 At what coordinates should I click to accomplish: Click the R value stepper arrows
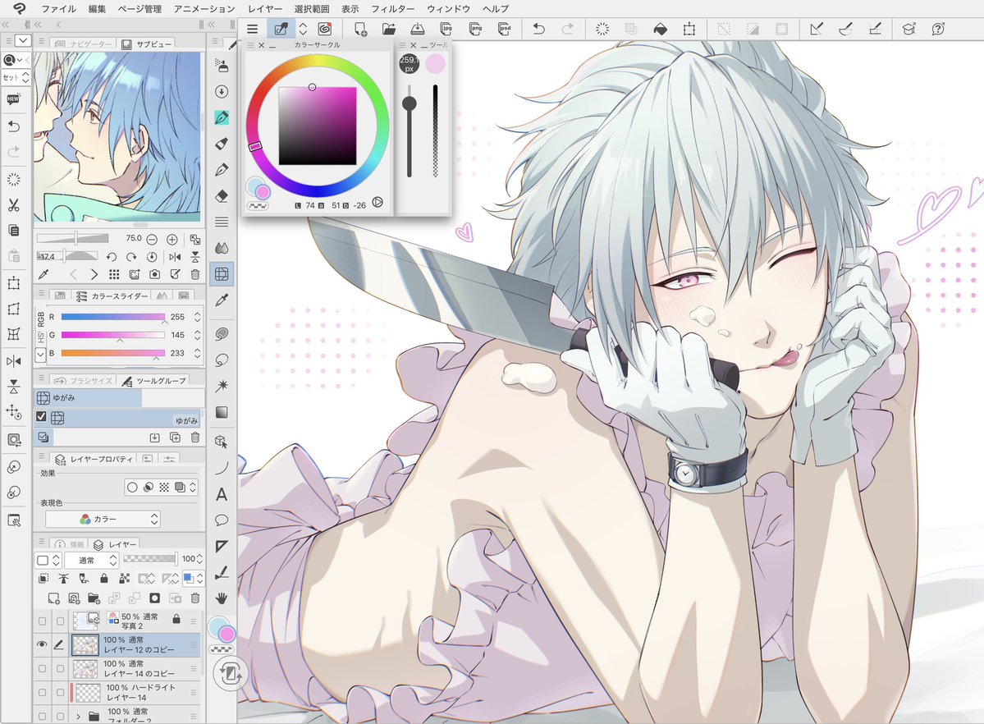(197, 317)
